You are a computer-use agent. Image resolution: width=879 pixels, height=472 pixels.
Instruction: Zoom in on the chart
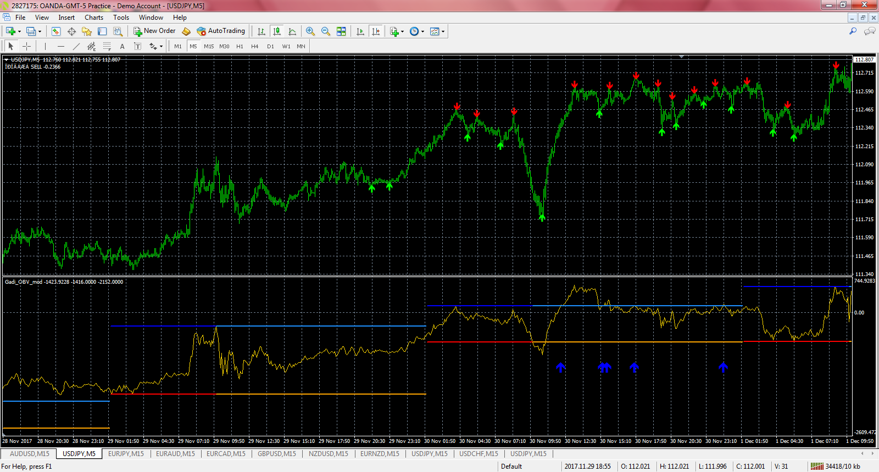pos(310,31)
